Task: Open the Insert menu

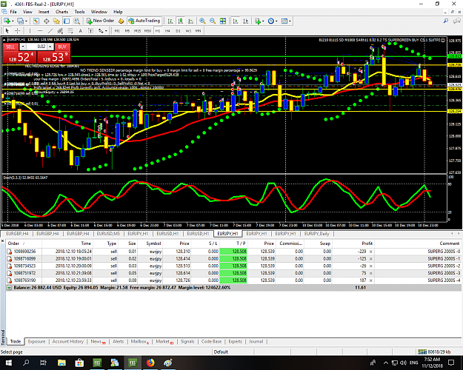Action: pyautogui.click(x=44, y=12)
